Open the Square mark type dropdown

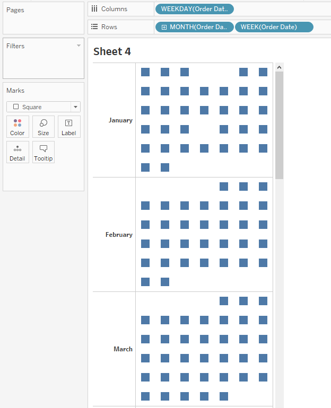75,107
